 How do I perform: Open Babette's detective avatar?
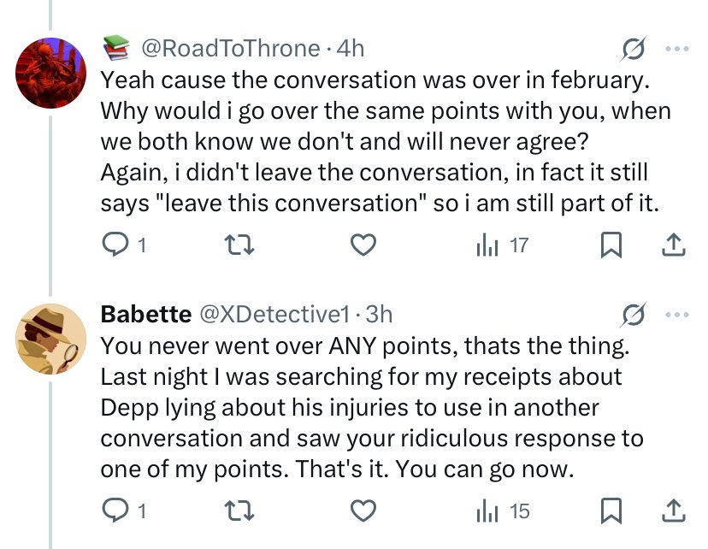50,337
